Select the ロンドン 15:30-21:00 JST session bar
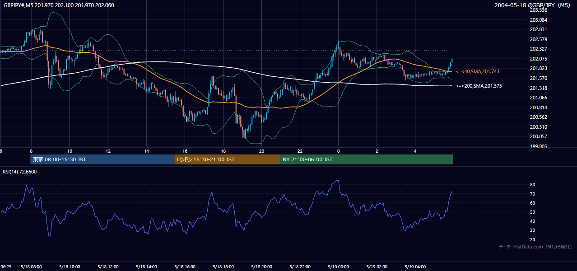 [227, 159]
